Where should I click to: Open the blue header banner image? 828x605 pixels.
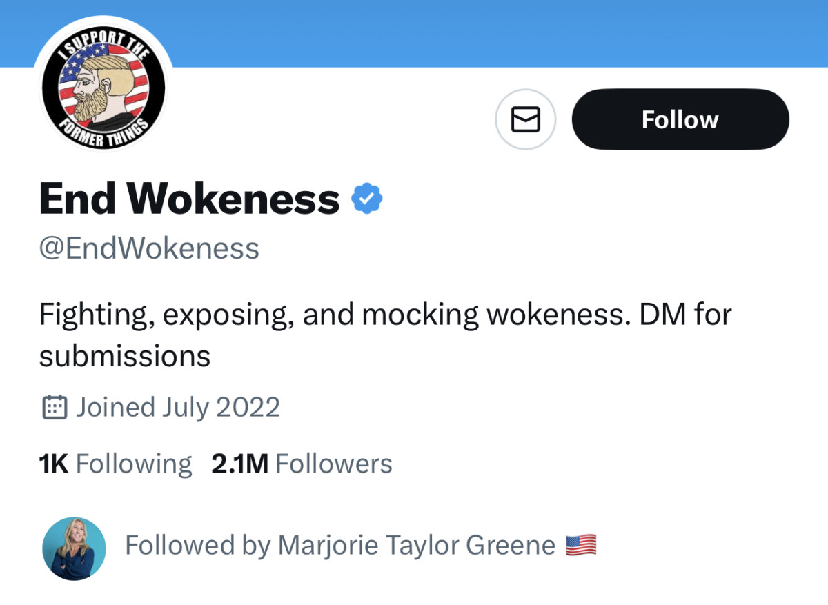(483, 31)
